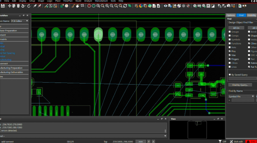Click the Zoom In magnifier icon
257x143 pixels.
pyautogui.click(x=107, y=6)
